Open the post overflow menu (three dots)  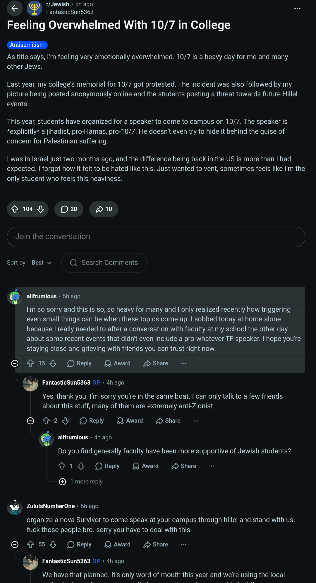[297, 8]
